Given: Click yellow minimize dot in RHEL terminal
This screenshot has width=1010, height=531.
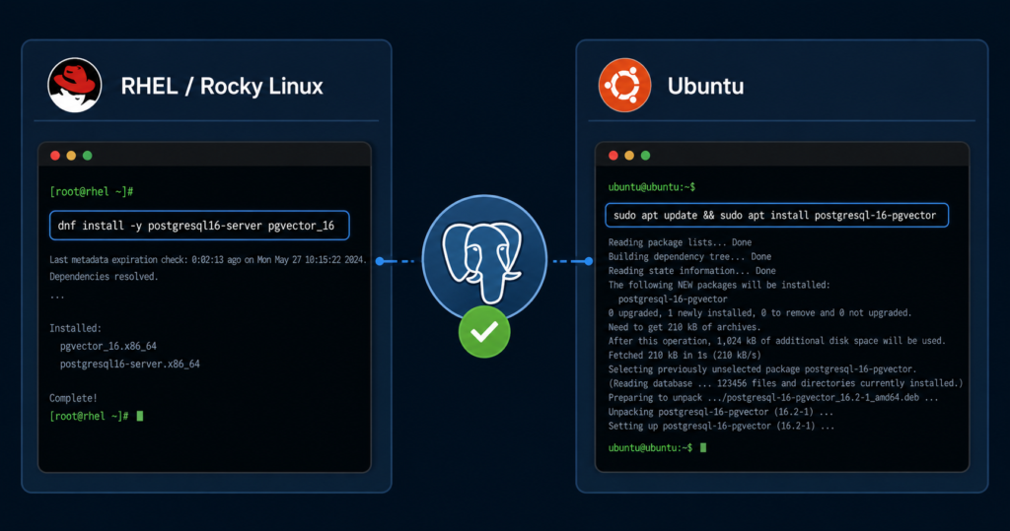Looking at the screenshot, I should (x=71, y=156).
